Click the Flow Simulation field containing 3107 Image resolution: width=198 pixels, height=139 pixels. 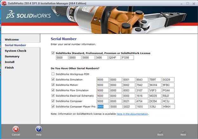[x=142, y=91]
